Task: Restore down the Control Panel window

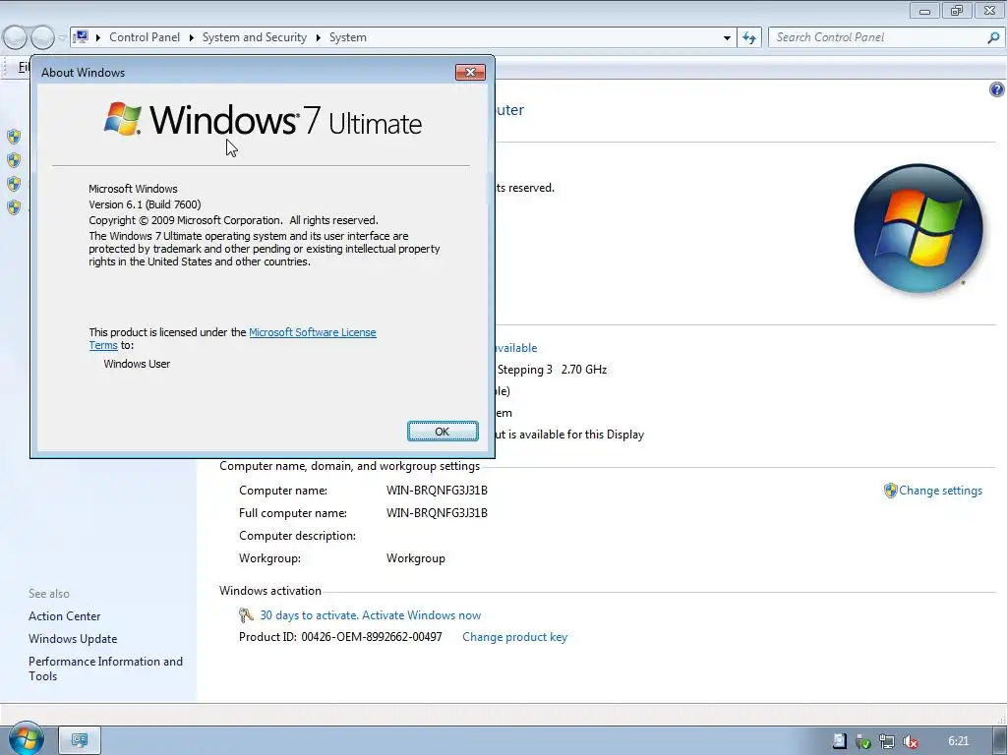Action: click(957, 10)
